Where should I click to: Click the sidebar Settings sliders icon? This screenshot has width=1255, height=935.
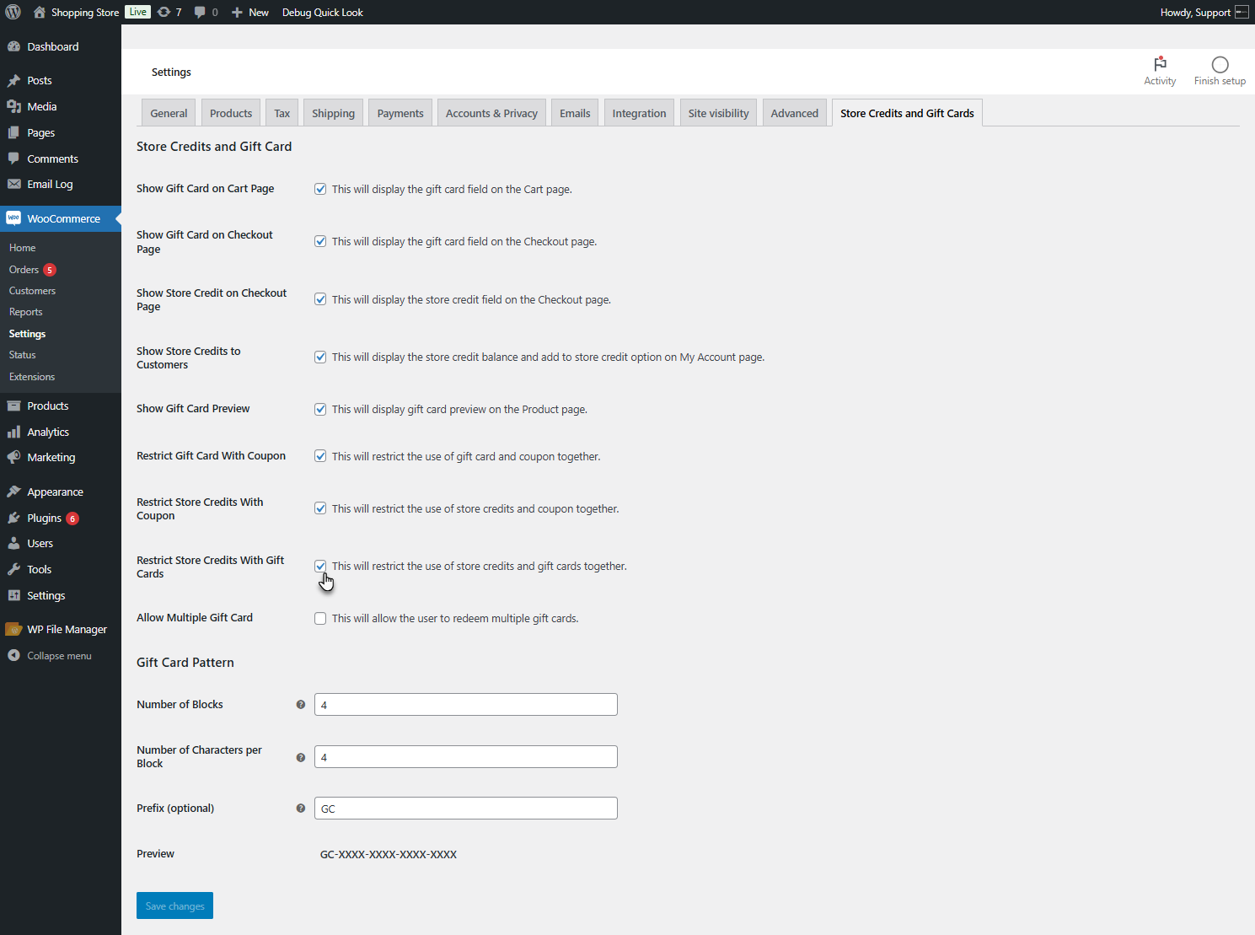(x=13, y=595)
